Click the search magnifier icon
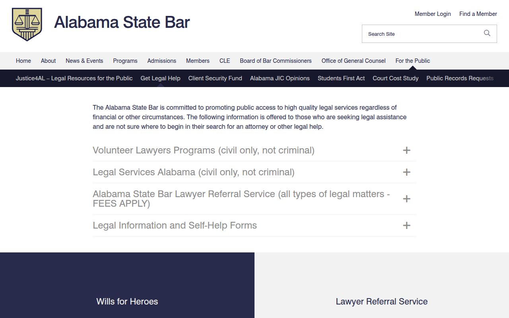The height and width of the screenshot is (318, 509). pyautogui.click(x=487, y=33)
